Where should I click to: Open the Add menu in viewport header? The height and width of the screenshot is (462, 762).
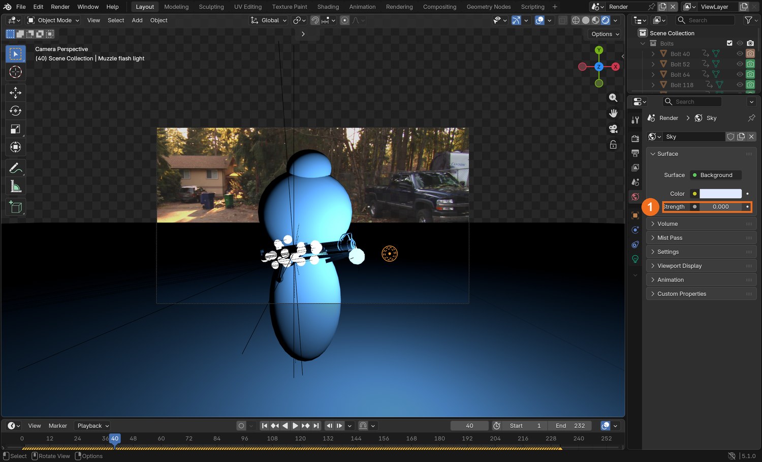point(137,20)
